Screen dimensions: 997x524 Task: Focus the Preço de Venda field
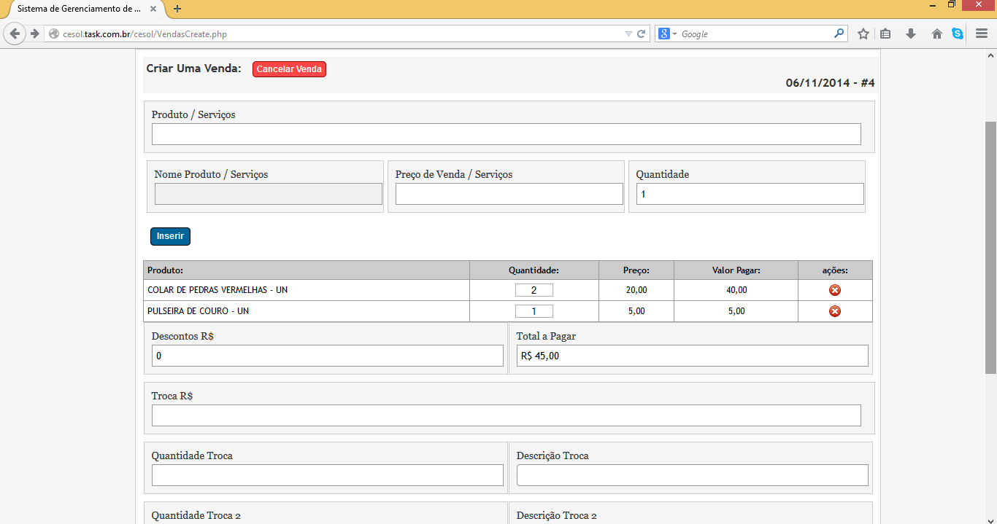click(509, 194)
